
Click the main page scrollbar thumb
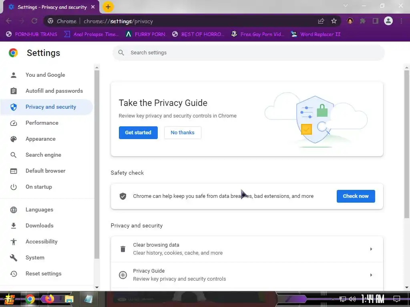(x=407, y=144)
